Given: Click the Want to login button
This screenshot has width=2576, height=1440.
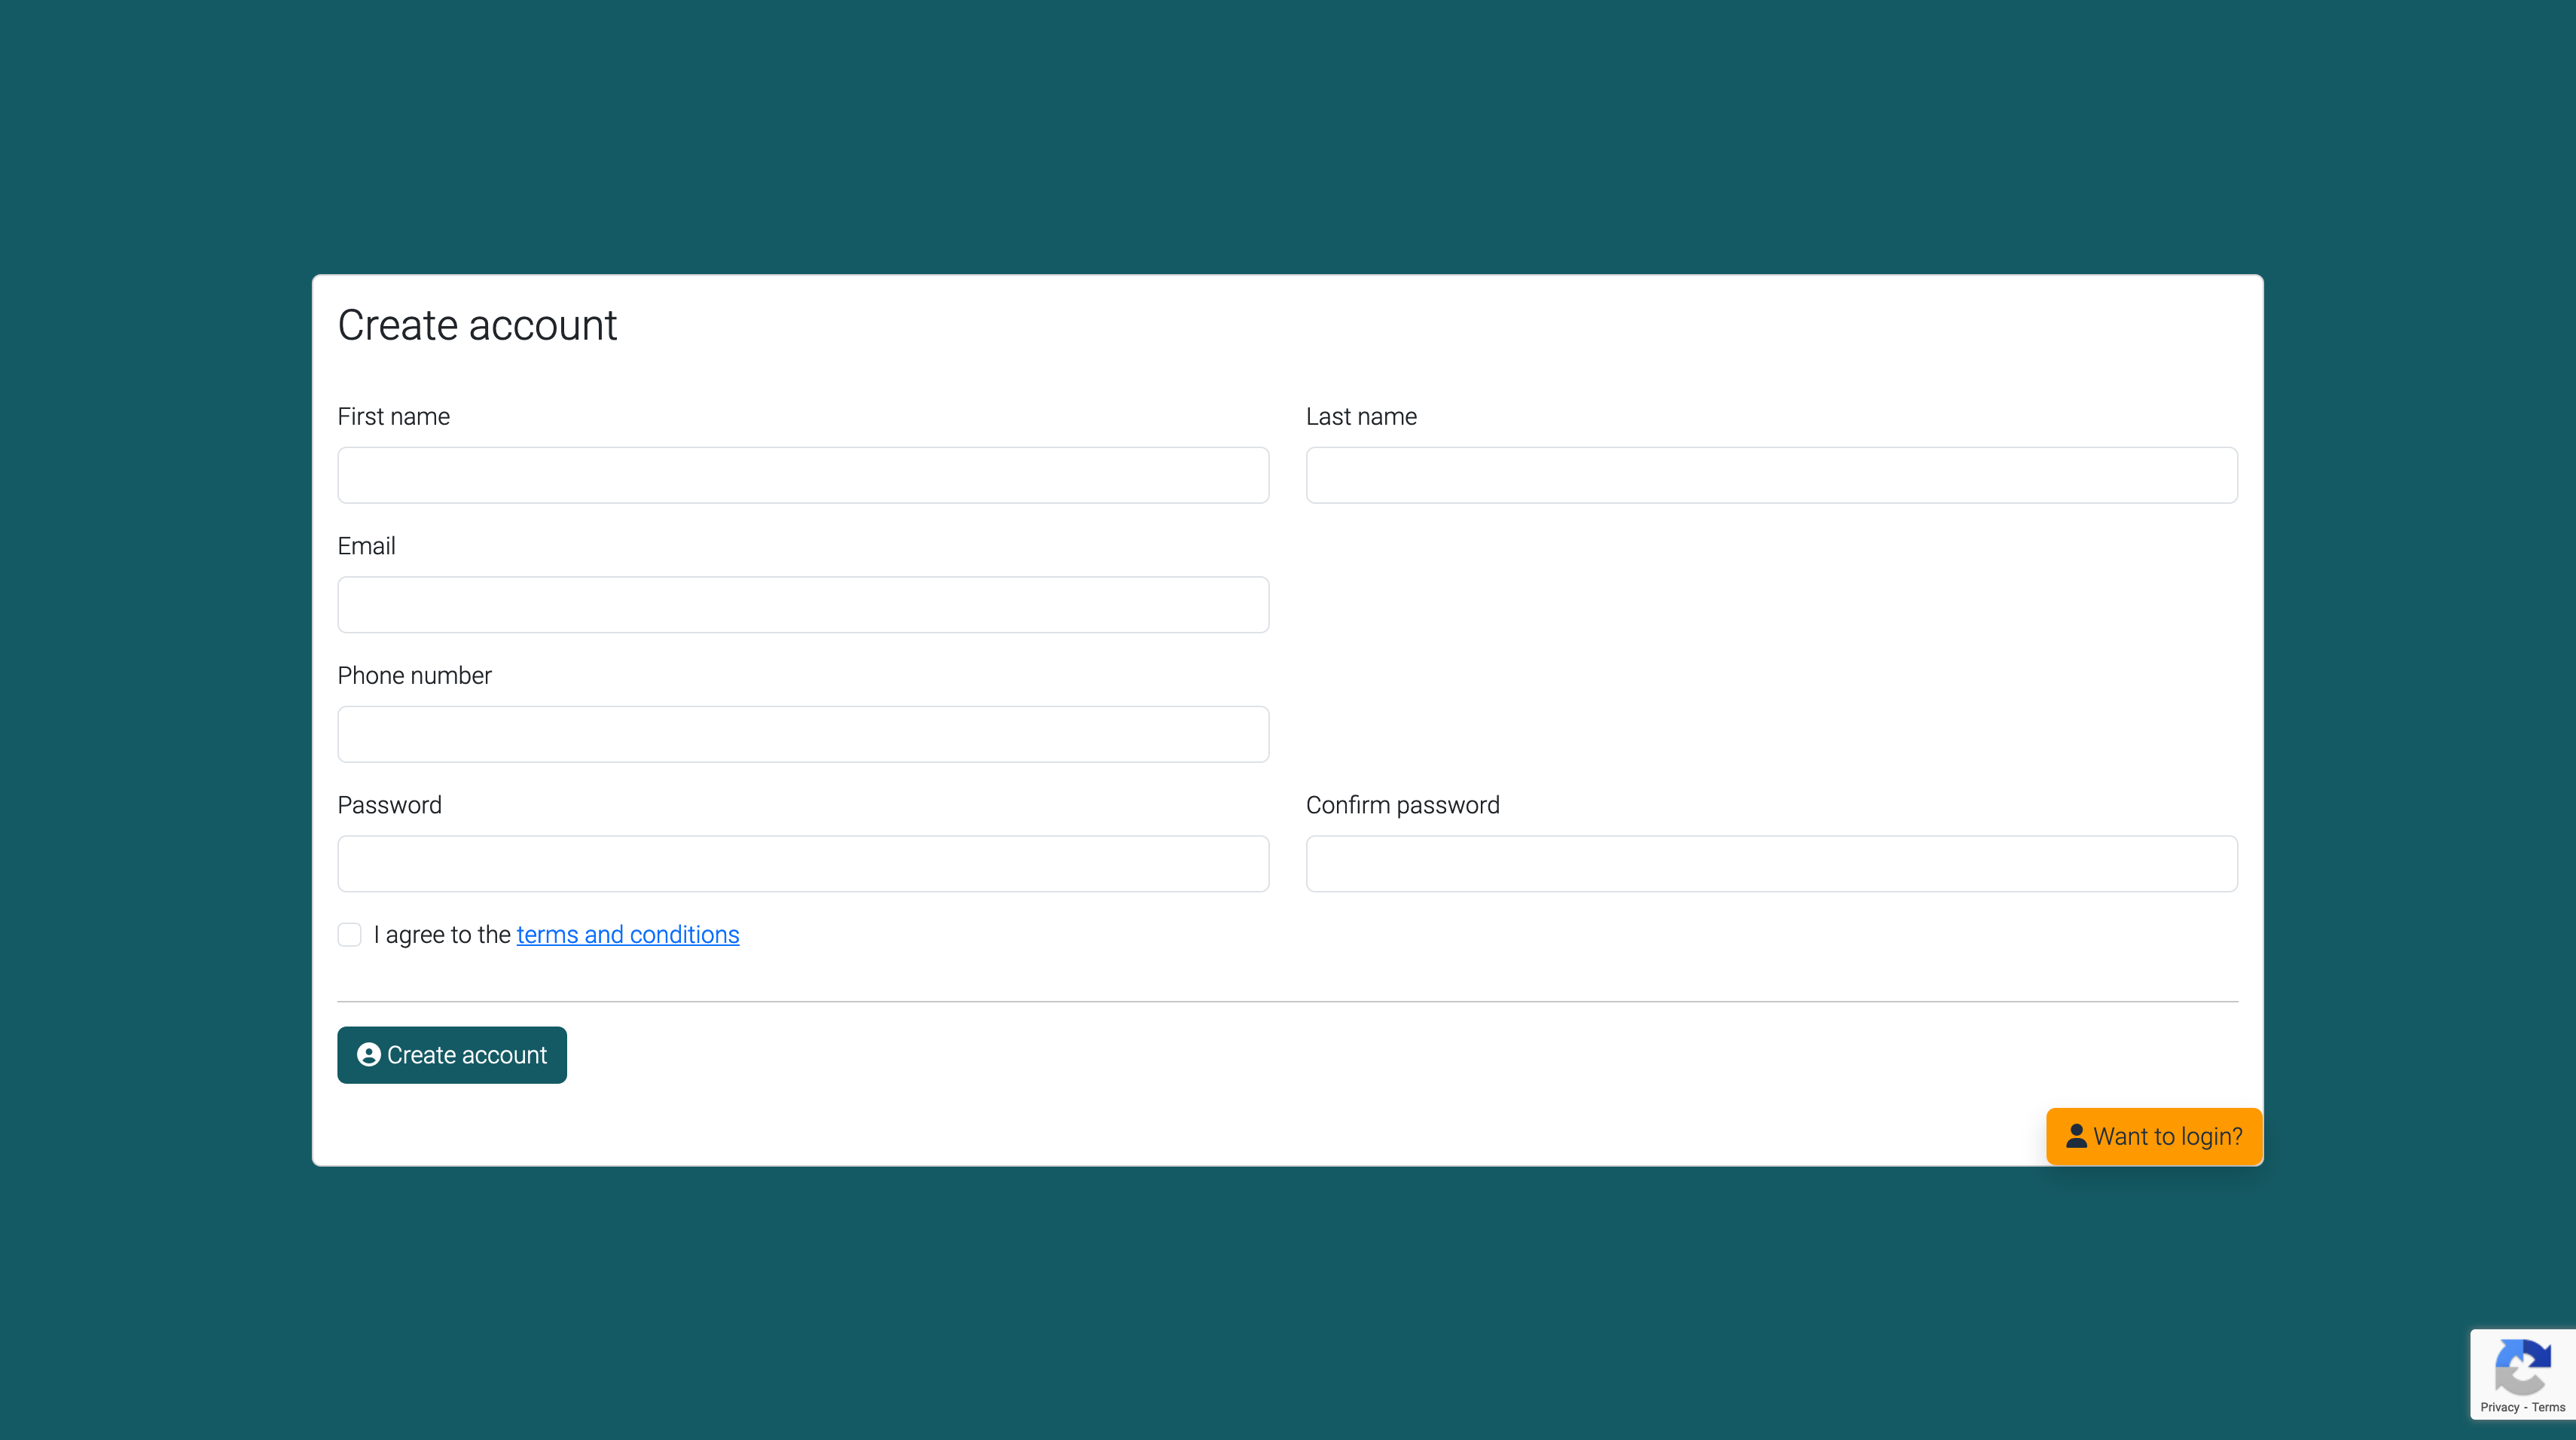Looking at the screenshot, I should tap(2155, 1136).
